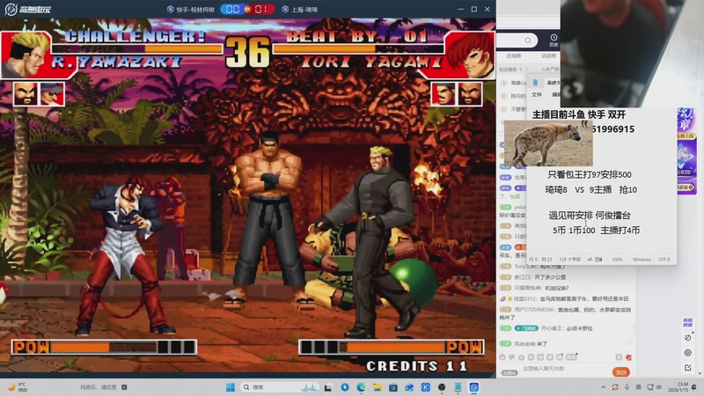Click the Windows line-ending label in Notepad

click(x=642, y=260)
